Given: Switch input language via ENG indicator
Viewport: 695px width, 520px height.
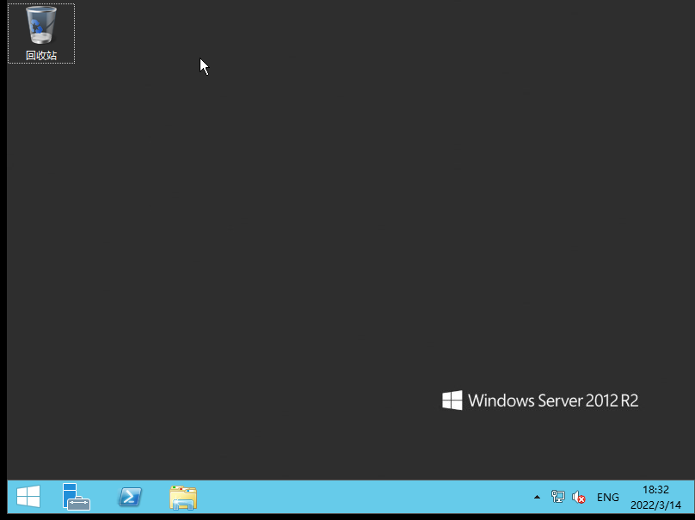Looking at the screenshot, I should click(607, 497).
